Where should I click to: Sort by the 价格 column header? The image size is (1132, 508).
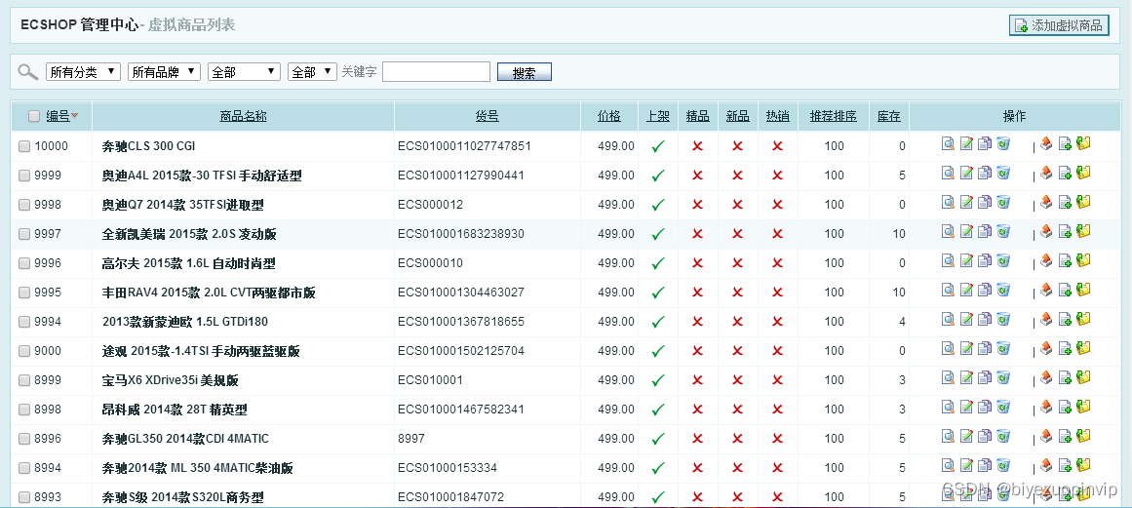tap(609, 116)
